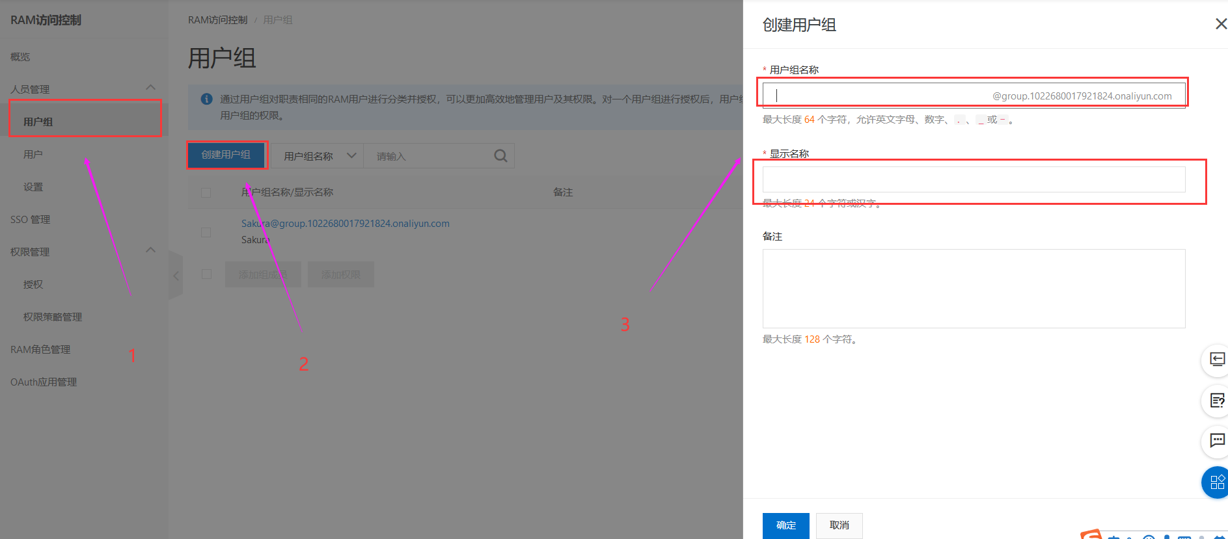Open 设置 in the sidebar

click(x=33, y=187)
